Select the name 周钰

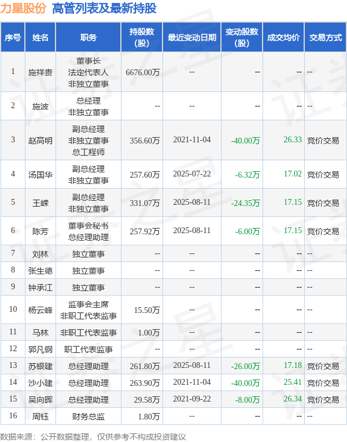click(x=40, y=417)
